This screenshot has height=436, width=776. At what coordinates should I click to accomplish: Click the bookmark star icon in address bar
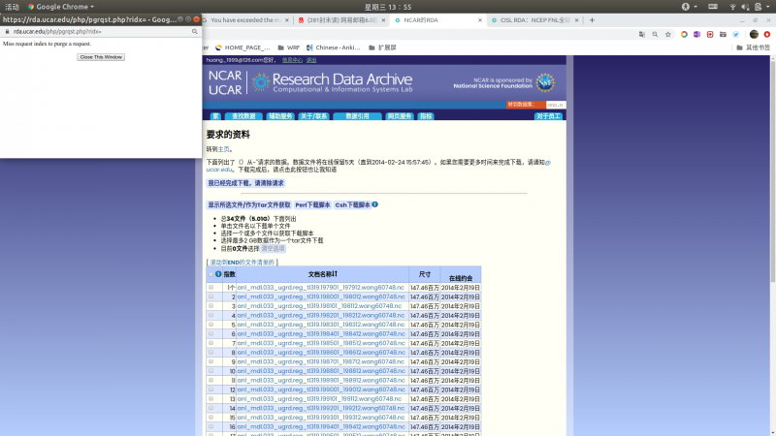(x=669, y=33)
